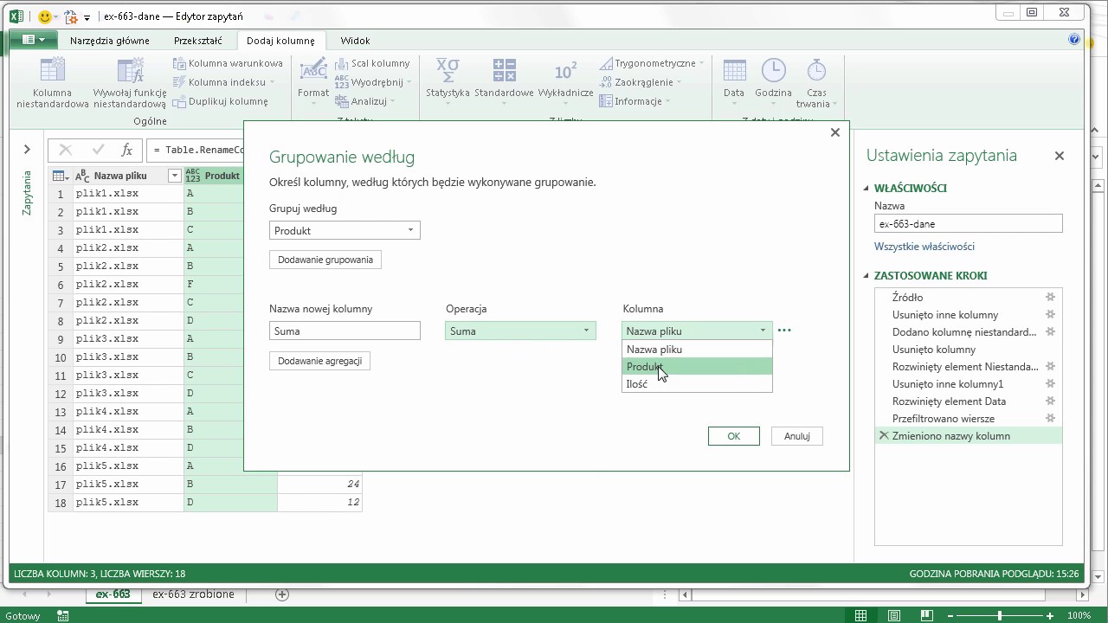Click the Czas trwania stopwatch icon
This screenshot has width=1108, height=623.
tap(815, 70)
